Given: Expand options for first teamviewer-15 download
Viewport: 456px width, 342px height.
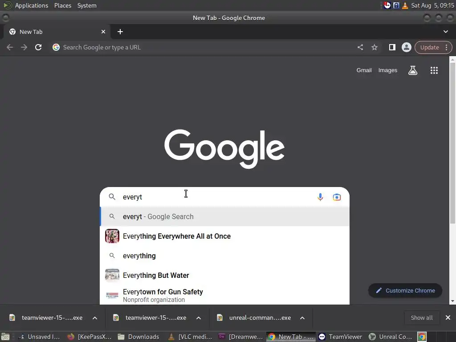Looking at the screenshot, I should 95,318.
